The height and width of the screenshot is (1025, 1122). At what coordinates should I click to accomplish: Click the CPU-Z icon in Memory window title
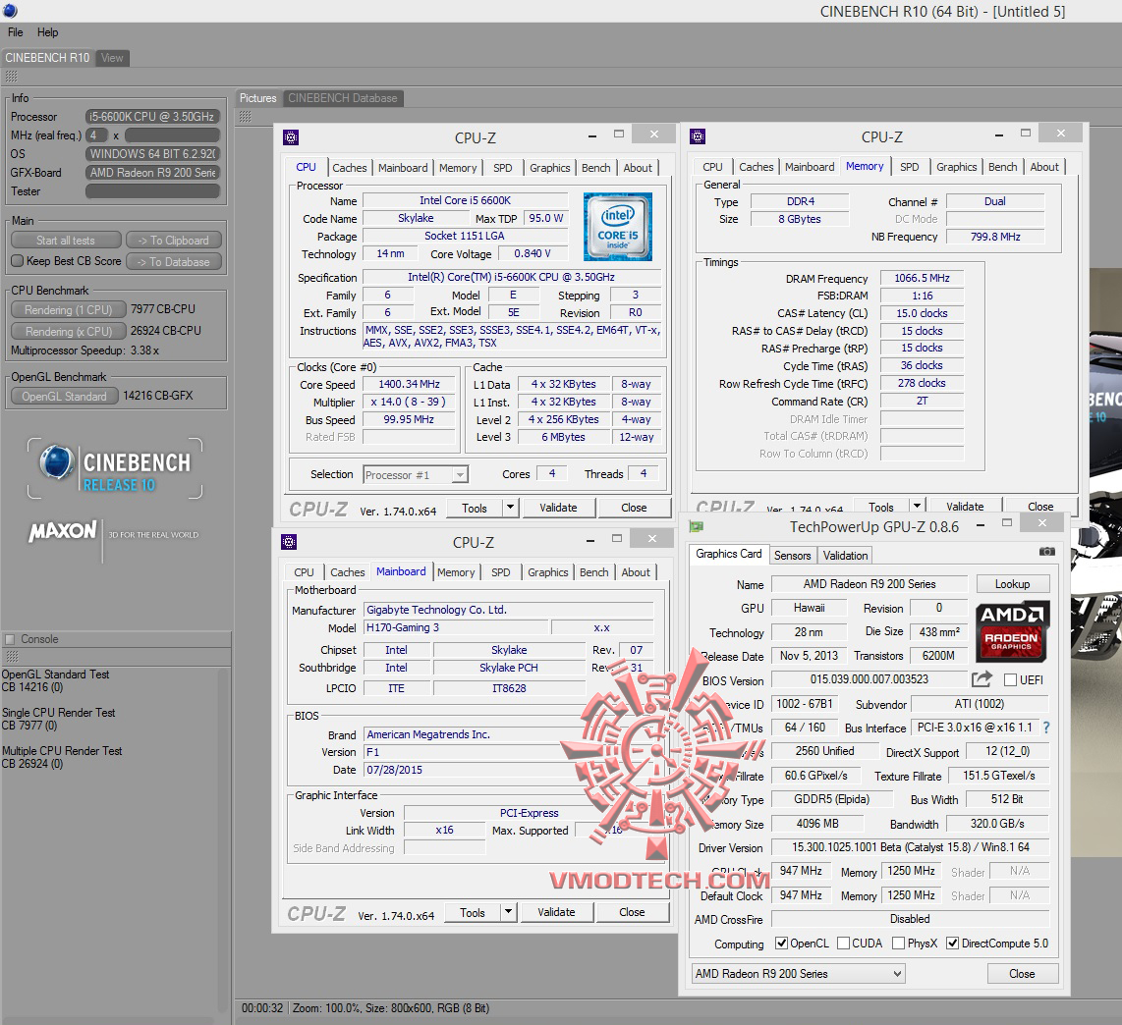(698, 135)
